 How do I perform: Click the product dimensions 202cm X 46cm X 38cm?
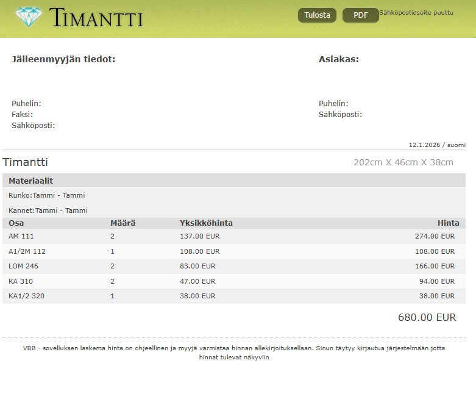403,162
